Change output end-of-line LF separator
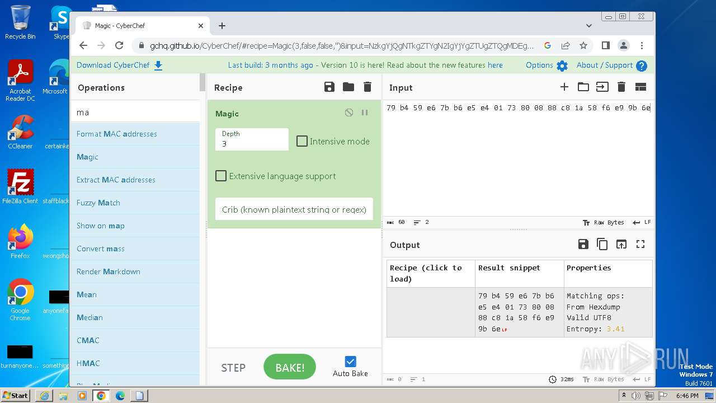Viewport: 716px width, 403px height. click(642, 379)
